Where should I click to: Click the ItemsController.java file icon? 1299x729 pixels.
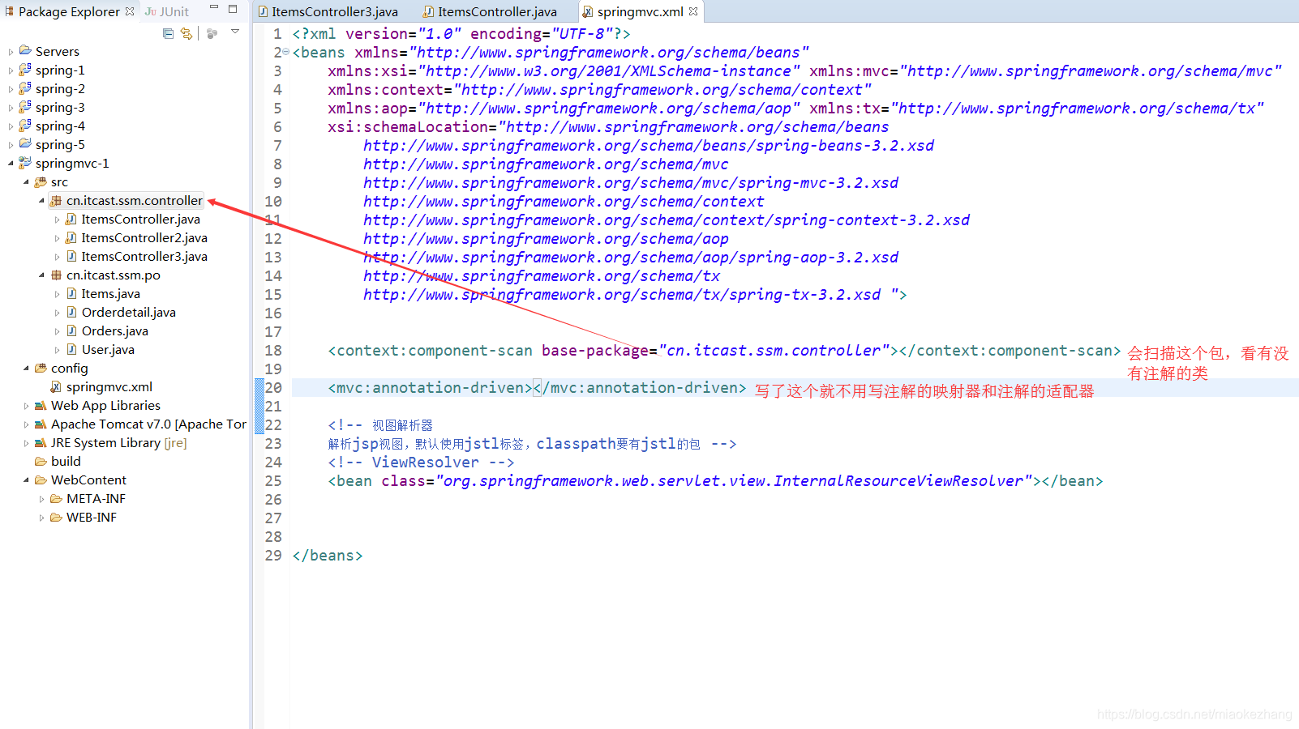pos(71,219)
